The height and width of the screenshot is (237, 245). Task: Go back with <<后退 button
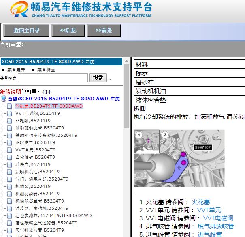pyautogui.click(x=68, y=30)
